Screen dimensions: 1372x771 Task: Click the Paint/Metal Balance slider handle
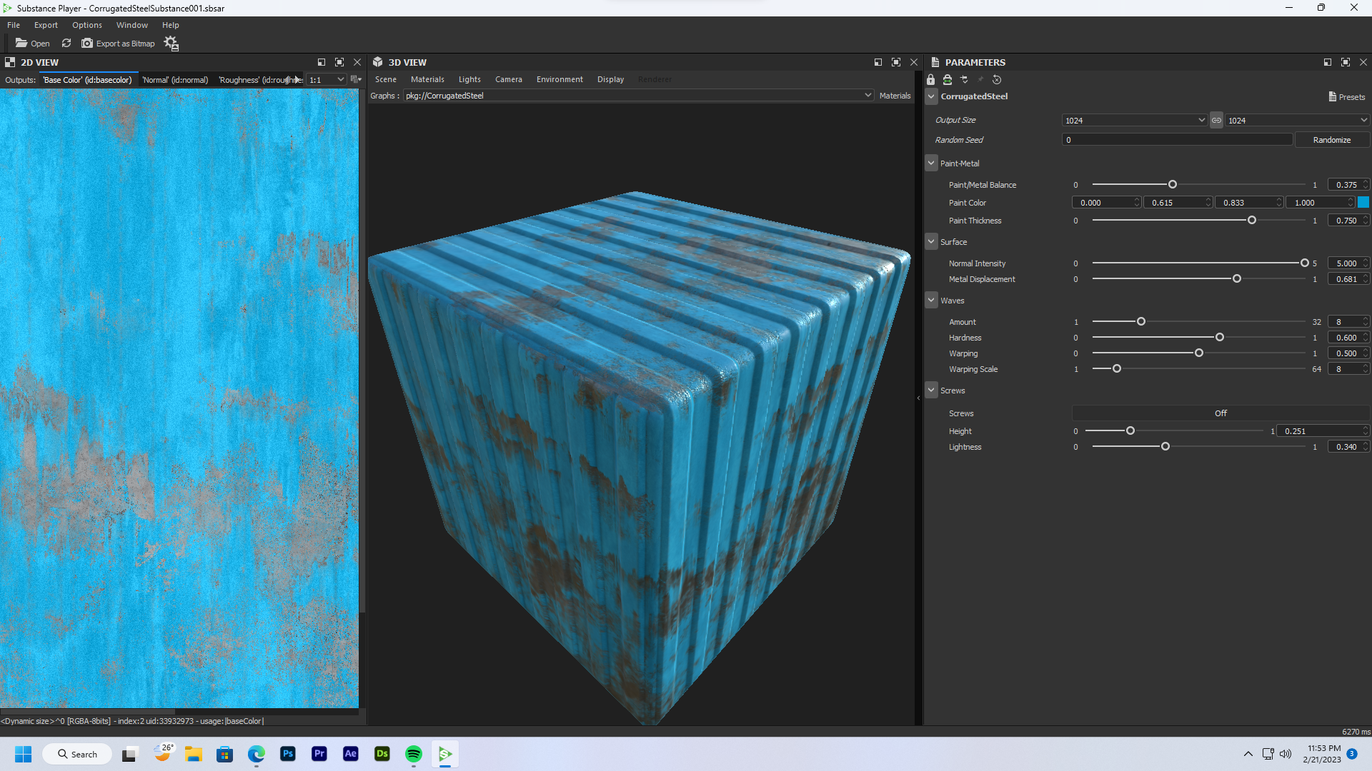(x=1173, y=185)
